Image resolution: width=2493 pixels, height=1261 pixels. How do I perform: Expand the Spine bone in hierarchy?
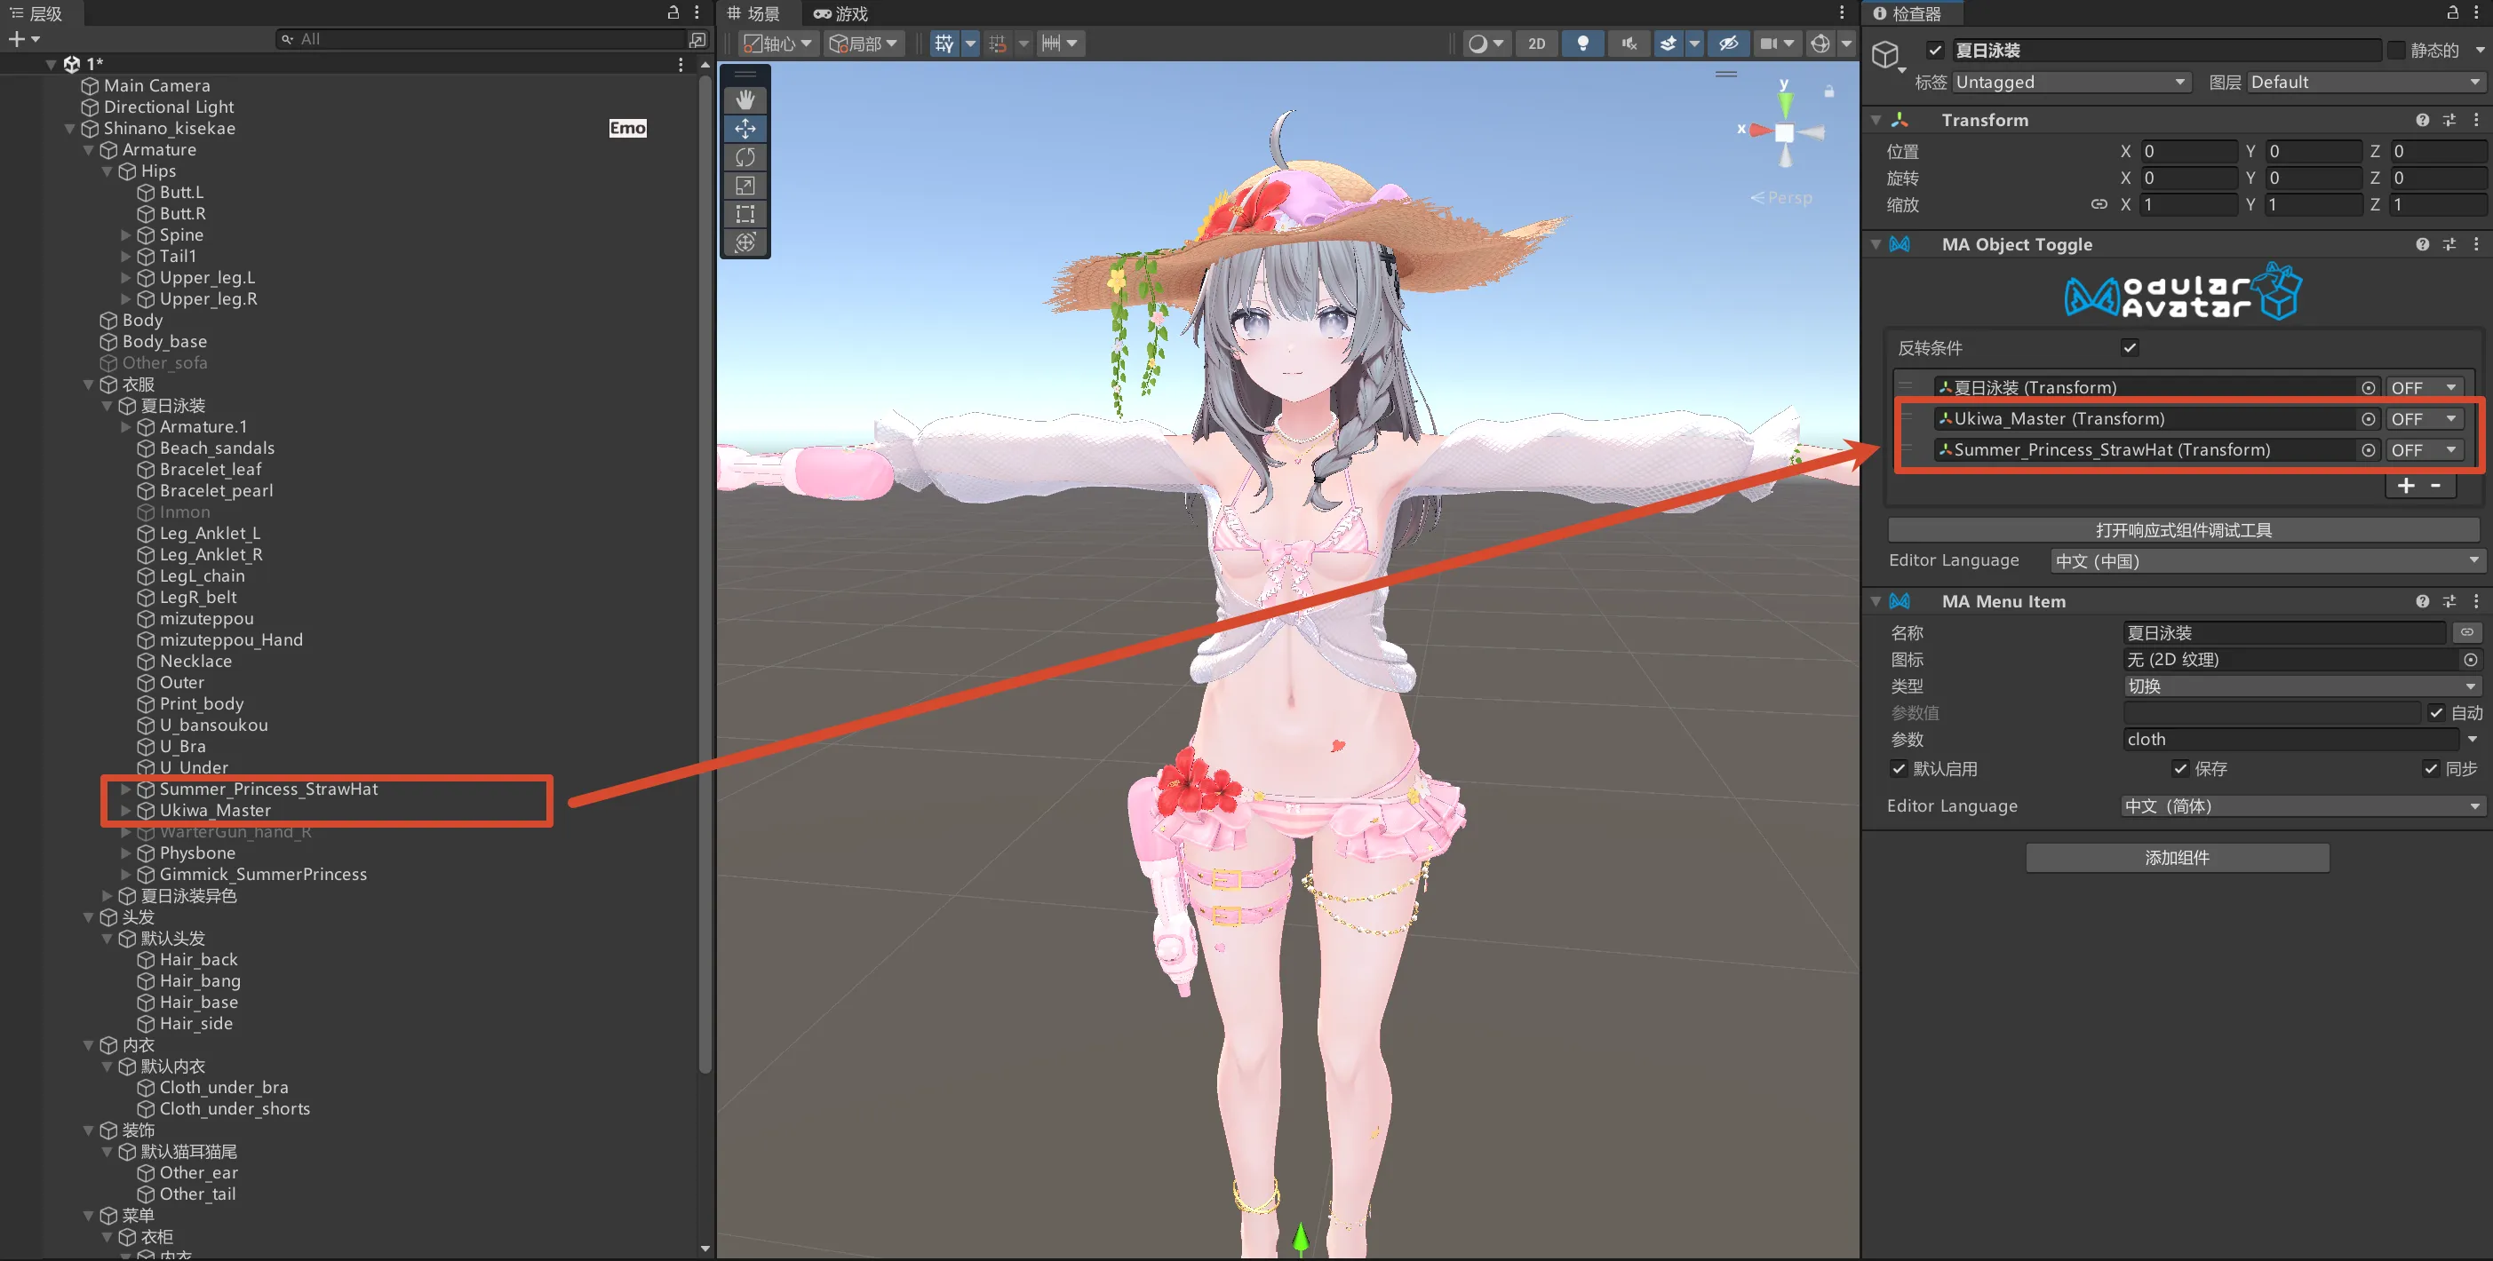click(126, 235)
